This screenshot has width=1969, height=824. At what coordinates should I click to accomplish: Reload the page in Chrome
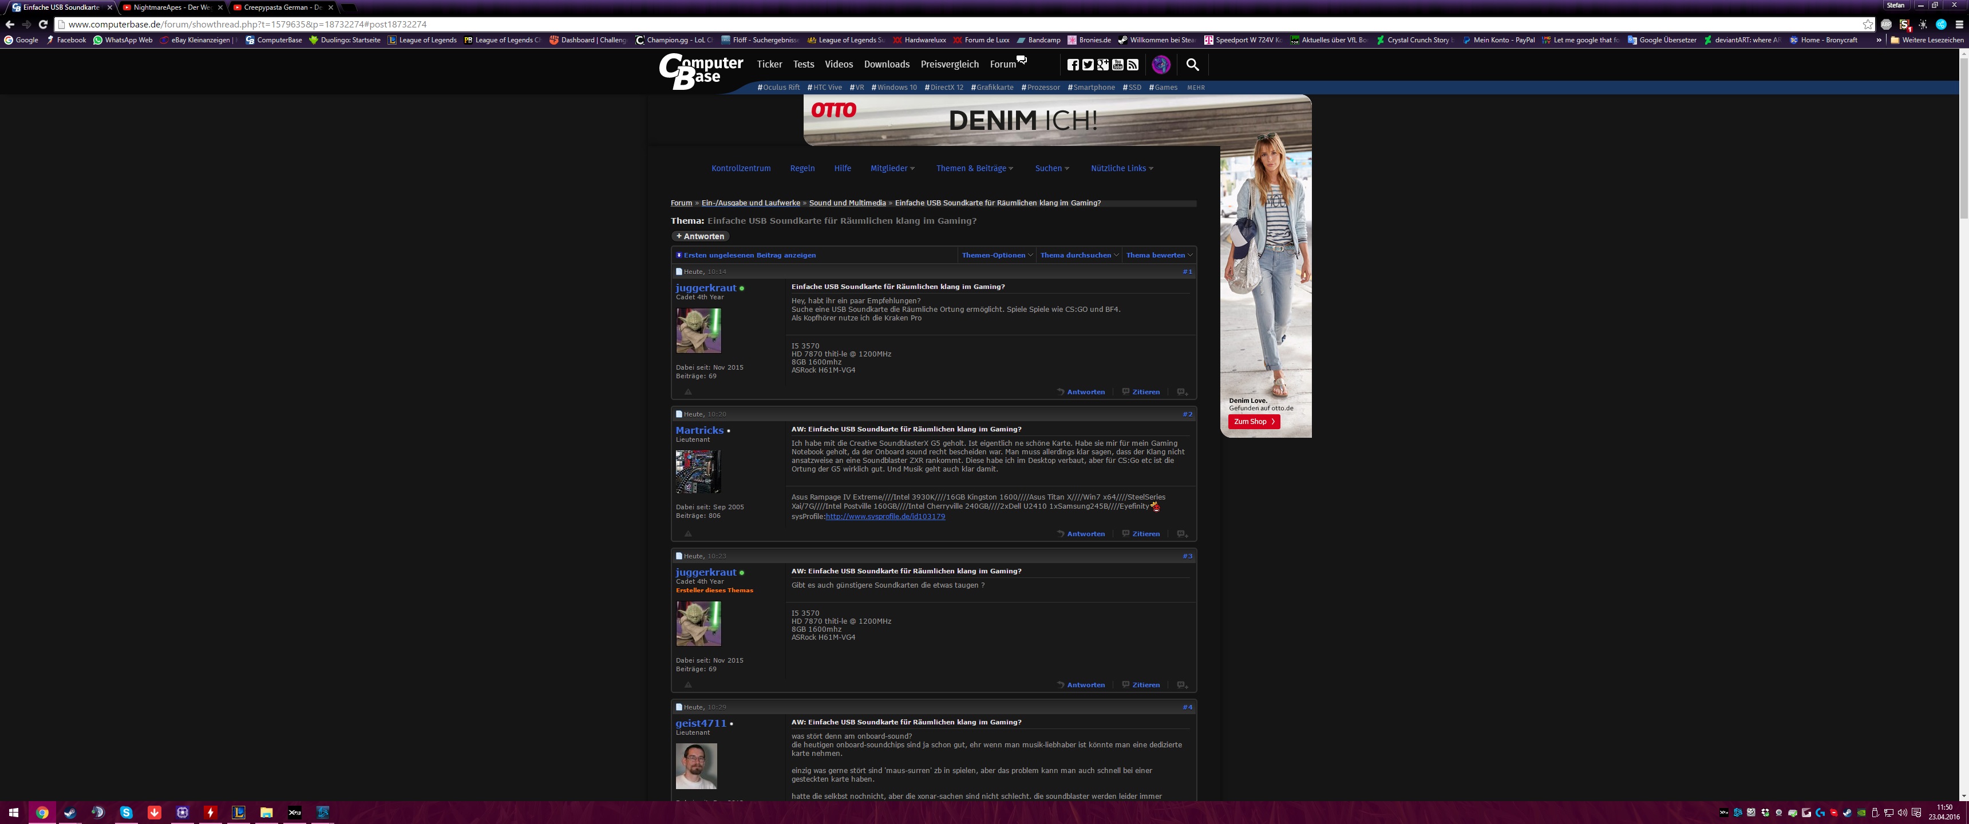(43, 25)
